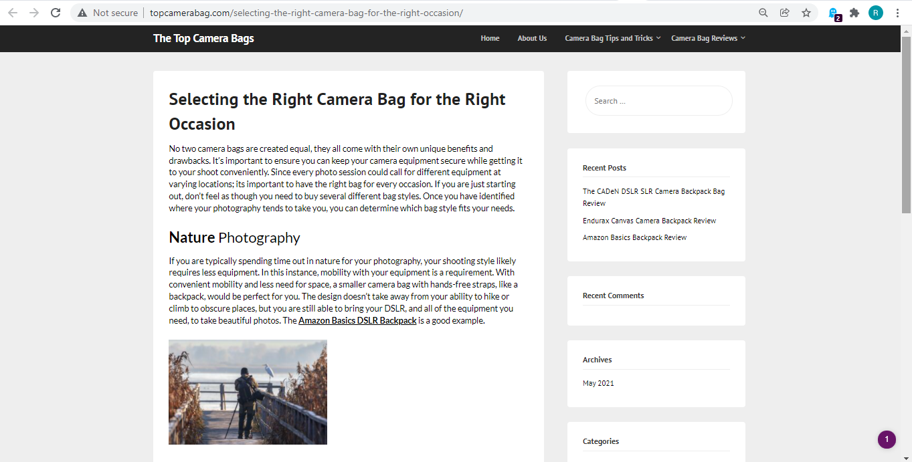
Task: Expand the Camera Bag Reviews dropdown
Action: click(x=707, y=38)
